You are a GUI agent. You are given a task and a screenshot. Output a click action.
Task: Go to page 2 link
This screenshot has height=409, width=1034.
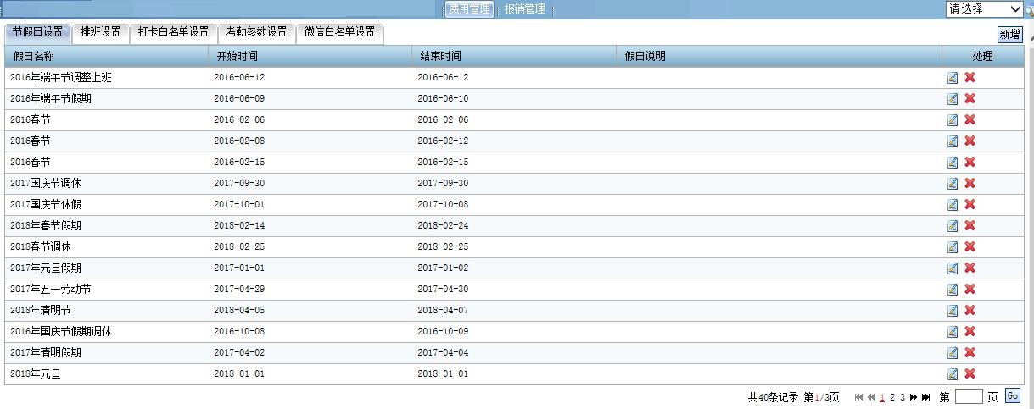(x=892, y=397)
